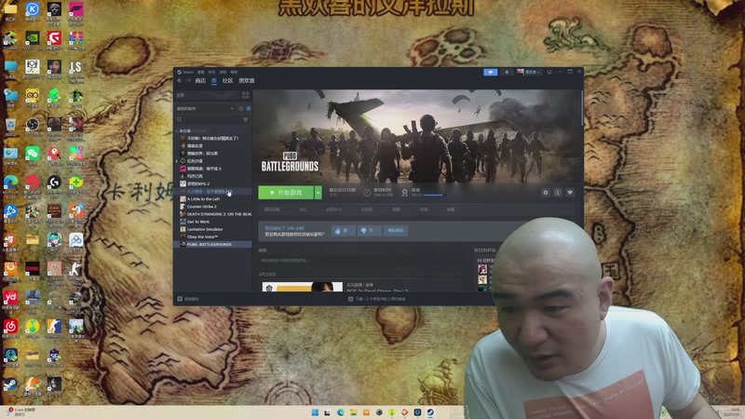Click the activity post input field
Screen dimensions: 745x419
click(x=361, y=261)
